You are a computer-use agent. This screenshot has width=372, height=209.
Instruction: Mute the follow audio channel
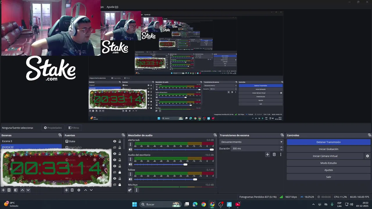pos(130,179)
